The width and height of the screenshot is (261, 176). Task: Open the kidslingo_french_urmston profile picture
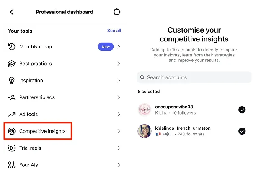point(144,131)
